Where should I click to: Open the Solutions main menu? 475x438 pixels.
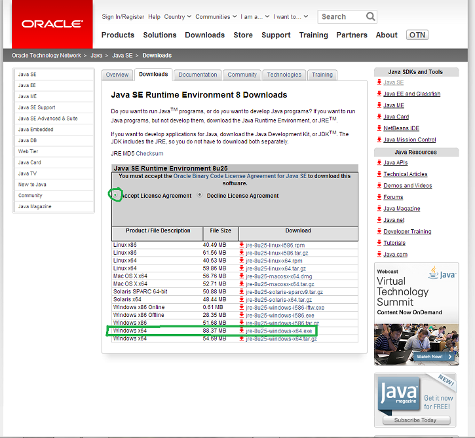(160, 35)
